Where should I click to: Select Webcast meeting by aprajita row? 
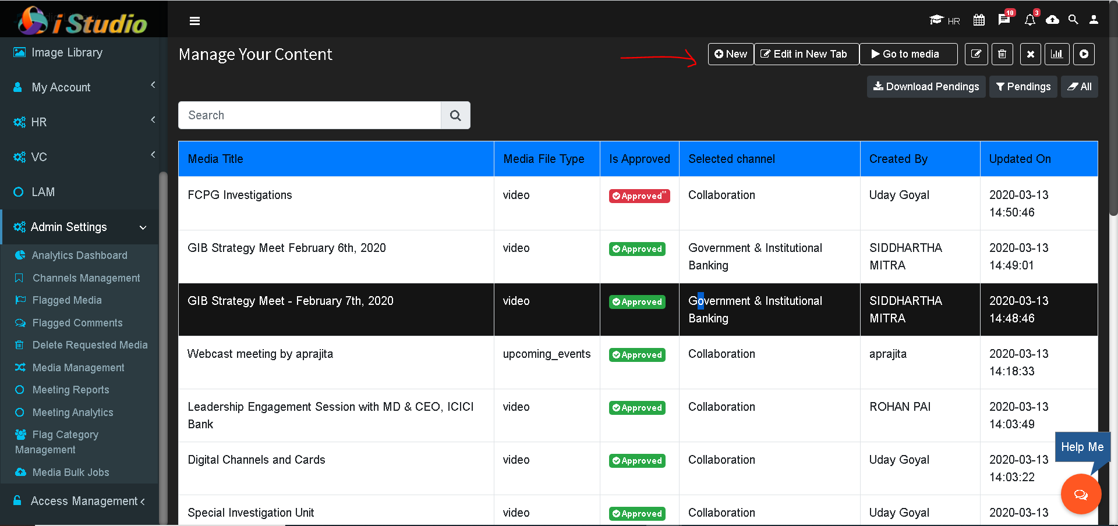point(638,362)
